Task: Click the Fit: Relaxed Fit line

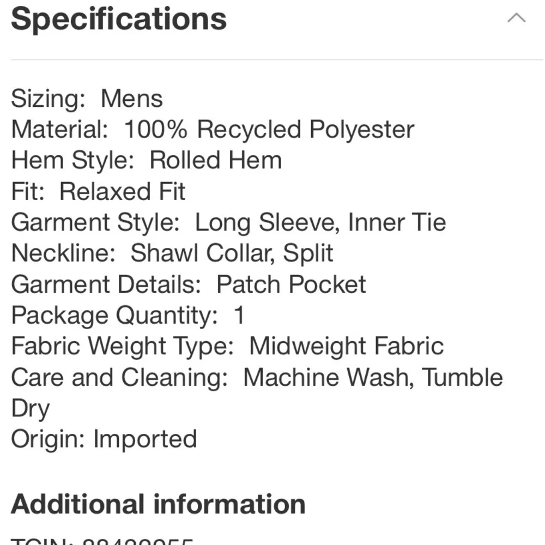Action: [x=98, y=191]
